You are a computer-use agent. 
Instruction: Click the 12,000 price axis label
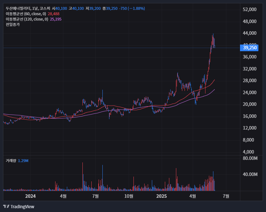coord(250,128)
